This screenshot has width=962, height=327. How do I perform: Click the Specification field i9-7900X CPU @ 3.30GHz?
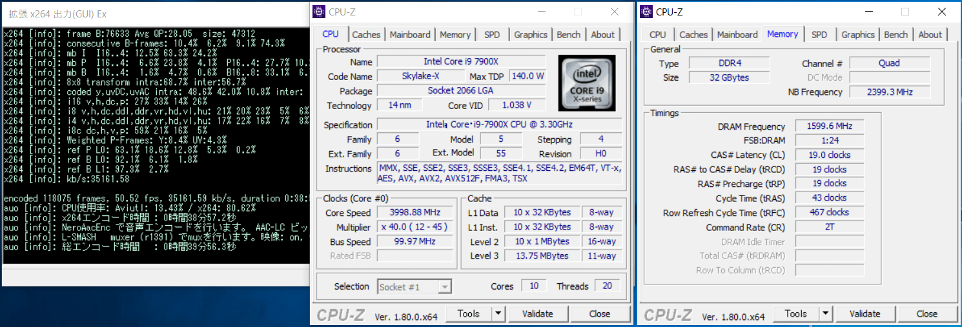pyautogui.click(x=500, y=124)
